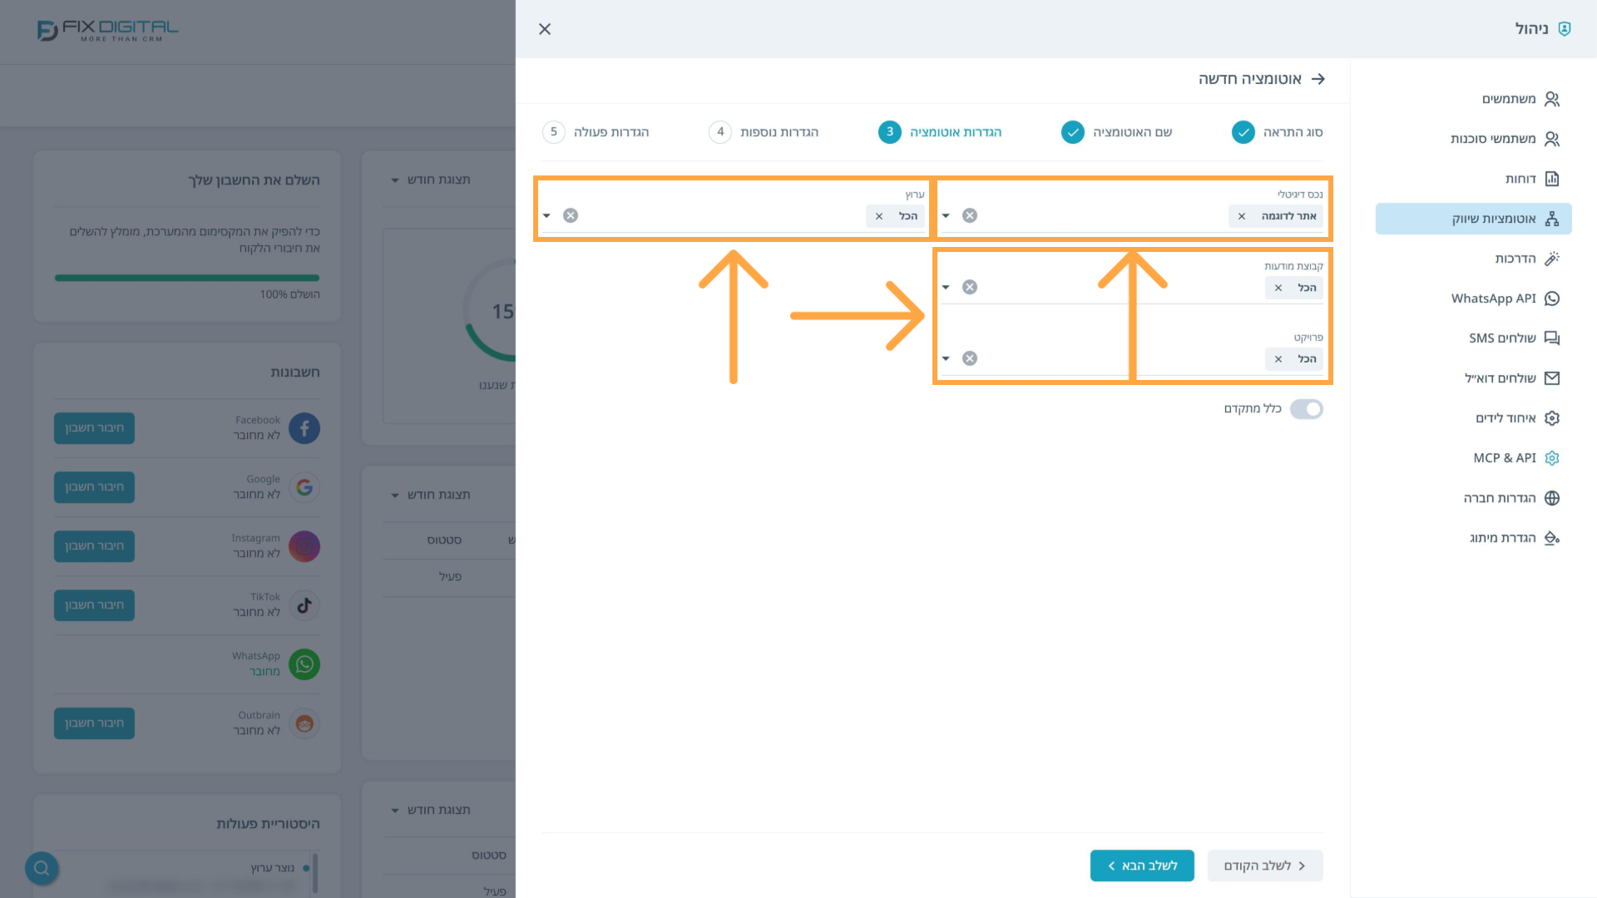Close the ניהול panel with X
This screenshot has height=898, width=1597.
tap(545, 29)
